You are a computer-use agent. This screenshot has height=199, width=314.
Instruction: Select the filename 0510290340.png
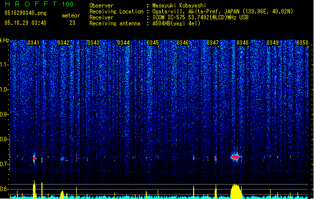[25, 13]
